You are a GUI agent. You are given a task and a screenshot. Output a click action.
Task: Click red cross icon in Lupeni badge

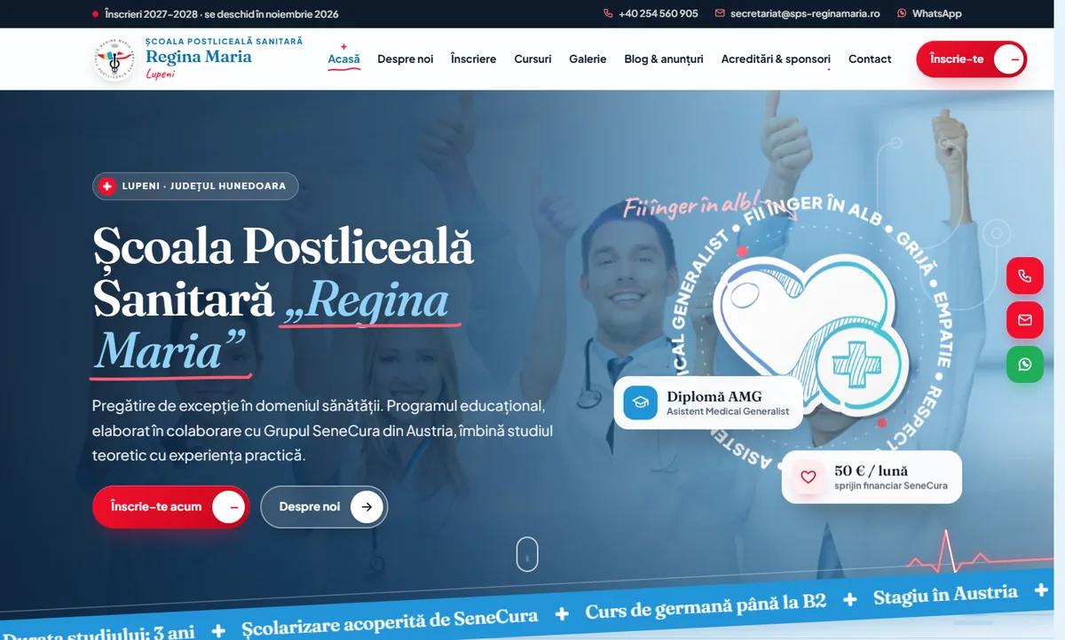[x=107, y=186]
